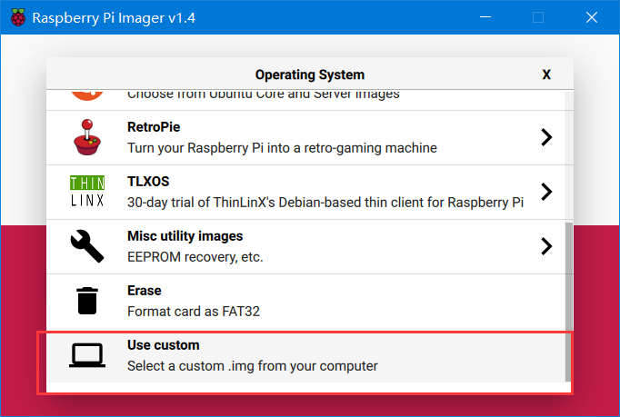This screenshot has width=620, height=417.
Task: Minimize the Raspberry Pi Imager window
Action: (485, 17)
